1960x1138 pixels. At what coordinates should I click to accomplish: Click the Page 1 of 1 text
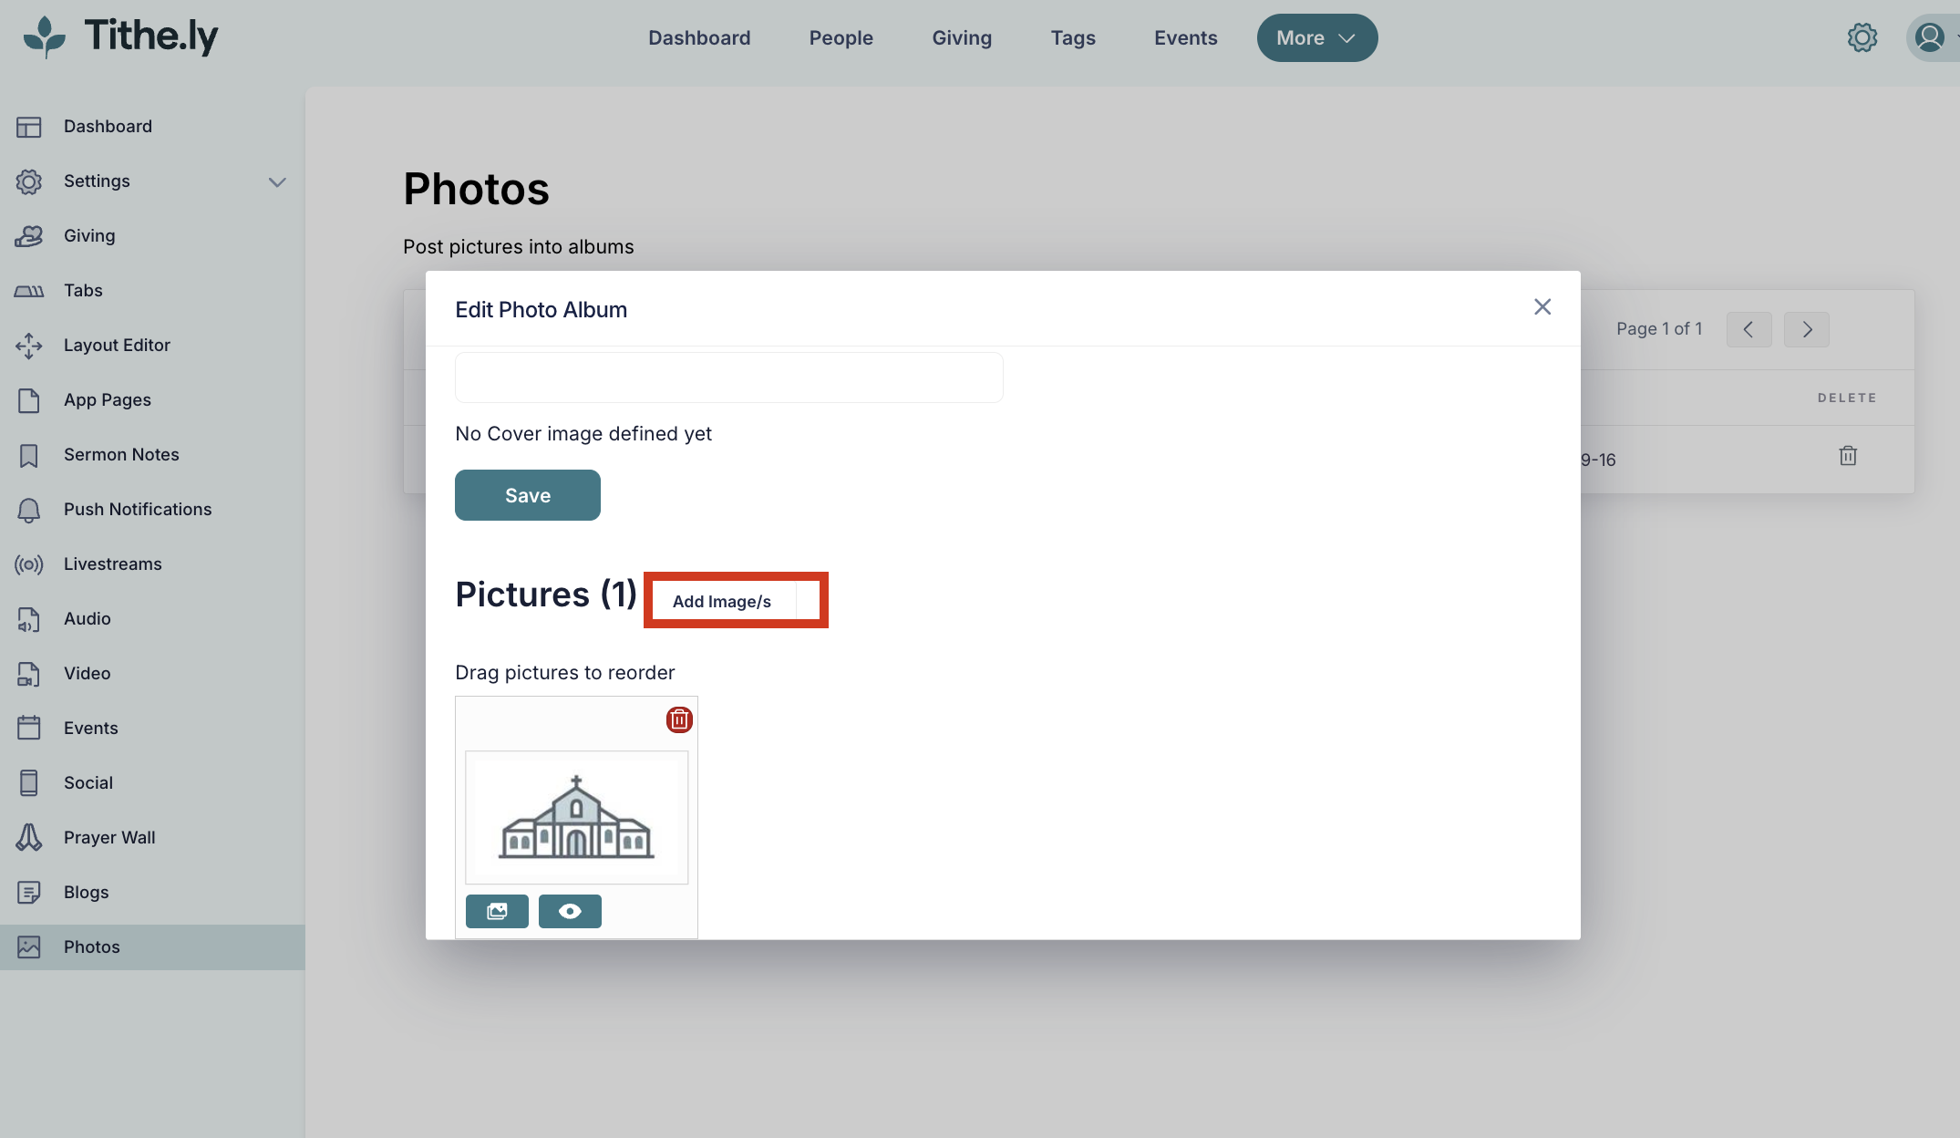pyautogui.click(x=1659, y=328)
